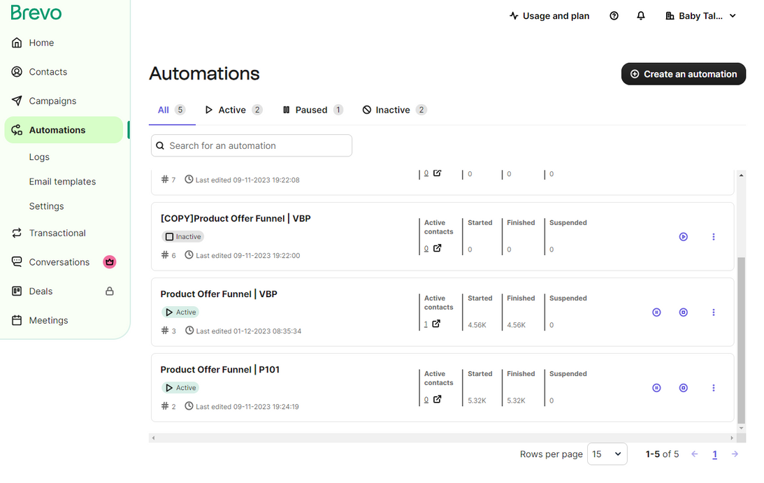The height and width of the screenshot is (483, 764).
Task: Click the Search for an automation field
Action: [252, 145]
